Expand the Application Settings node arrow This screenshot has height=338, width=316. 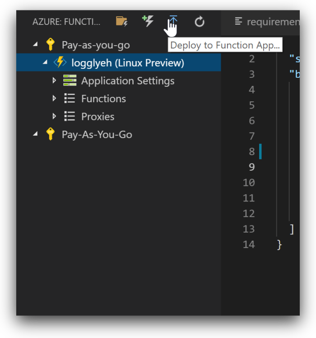[x=54, y=81]
